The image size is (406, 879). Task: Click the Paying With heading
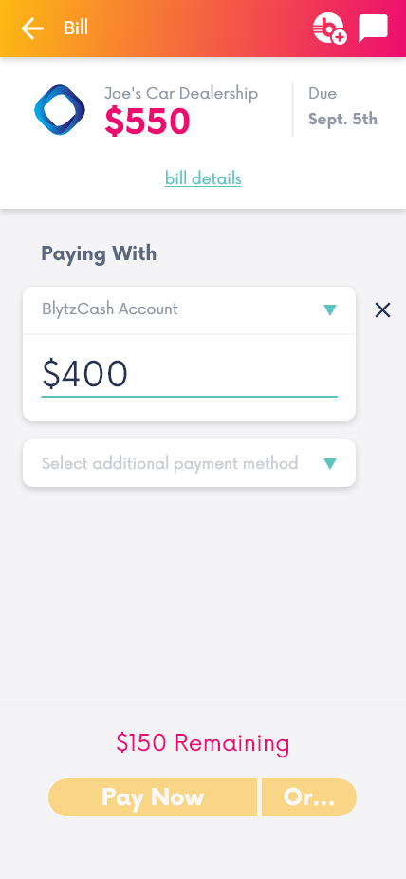(99, 254)
